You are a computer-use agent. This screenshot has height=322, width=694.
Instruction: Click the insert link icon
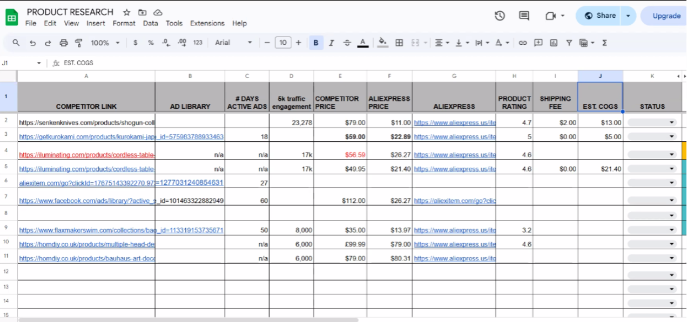point(523,43)
